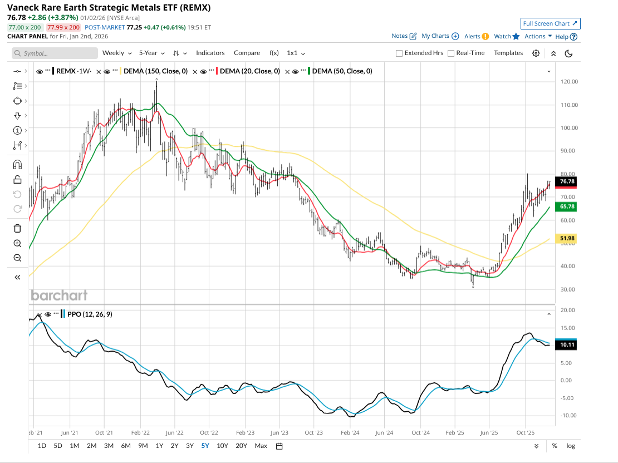Collapse the left drawing toolbar

pos(17,277)
